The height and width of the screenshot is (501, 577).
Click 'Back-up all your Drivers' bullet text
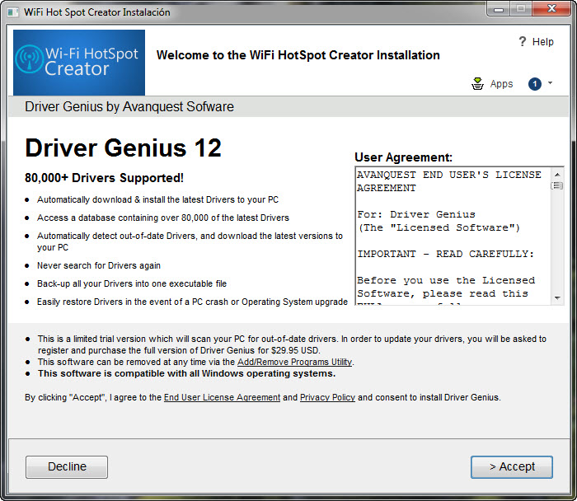(132, 283)
